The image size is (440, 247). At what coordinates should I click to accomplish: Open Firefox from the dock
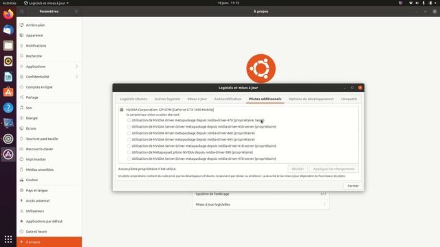(x=8, y=14)
